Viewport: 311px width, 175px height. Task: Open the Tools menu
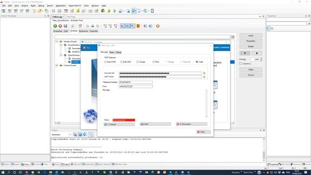click(x=86, y=6)
